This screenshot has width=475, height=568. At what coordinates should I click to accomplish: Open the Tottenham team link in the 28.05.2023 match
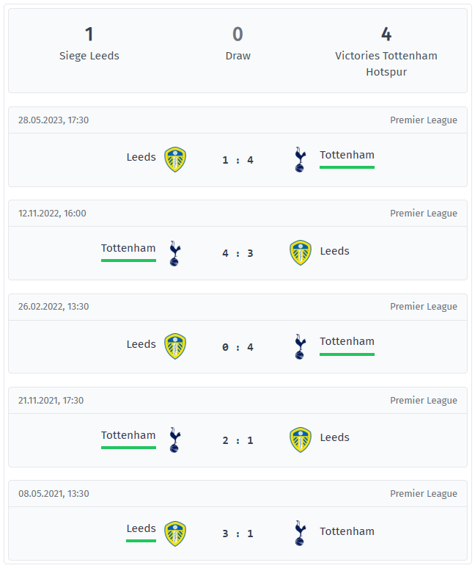(x=347, y=155)
